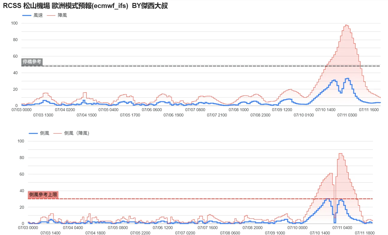Select the 07/10 1400 tick on top axis
This screenshot has height=235, width=388.
(x=325, y=110)
